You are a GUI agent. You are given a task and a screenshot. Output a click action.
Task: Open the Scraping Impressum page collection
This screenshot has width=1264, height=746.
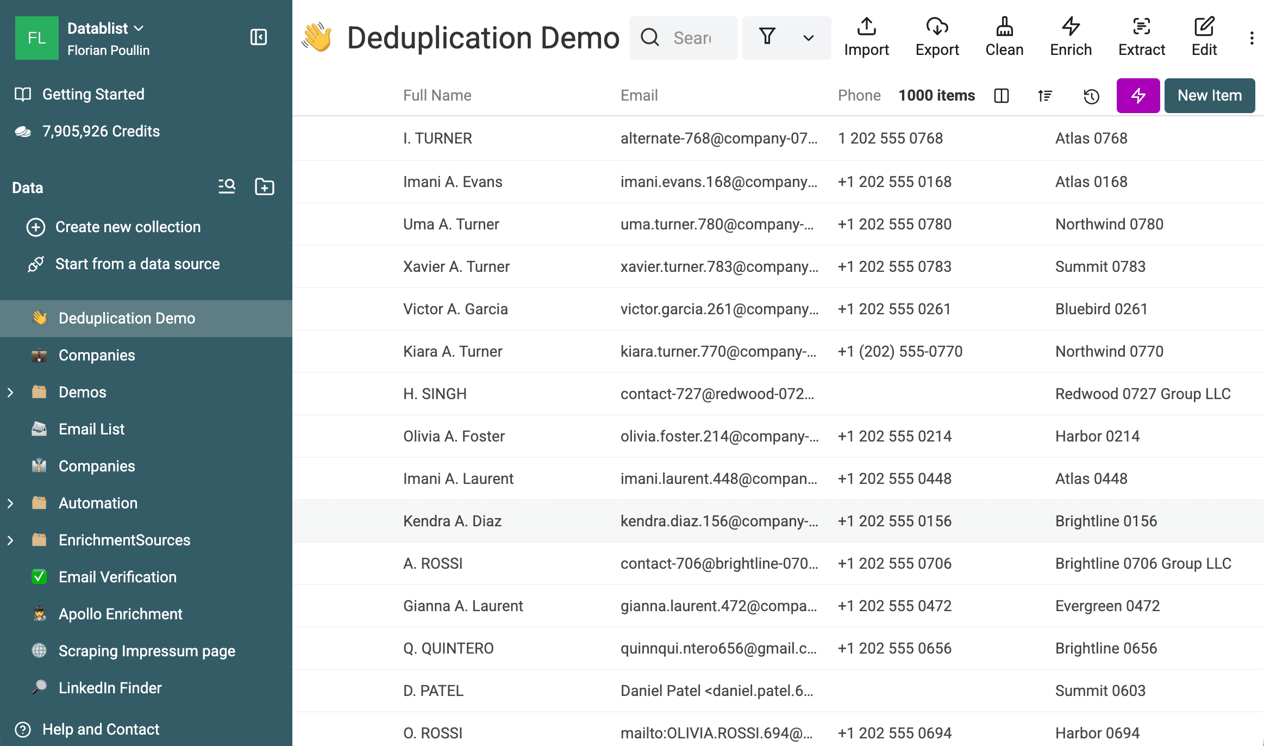[x=146, y=651]
